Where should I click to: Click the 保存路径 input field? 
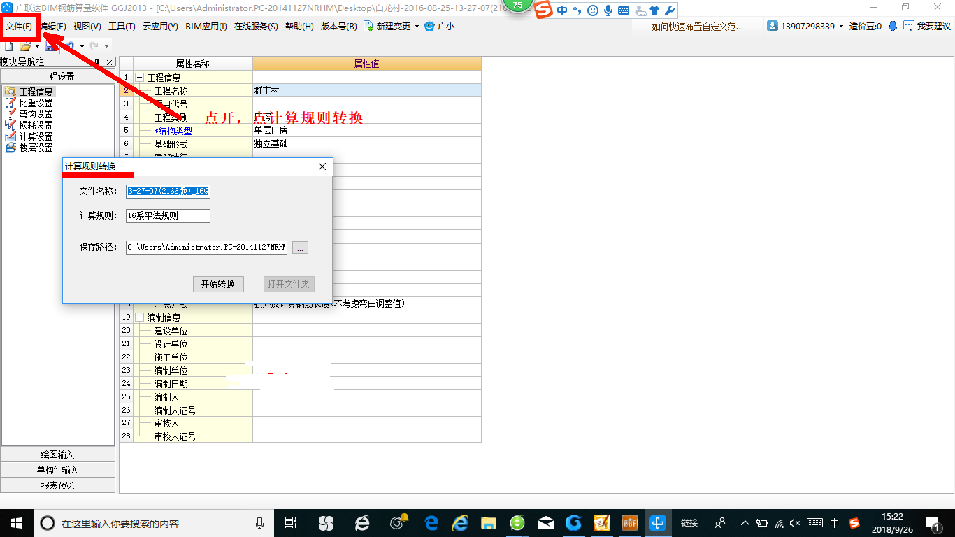207,248
